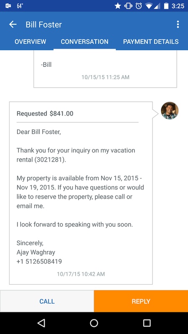Tap the Requested $841.00 header
The image size is (188, 334).
click(45, 114)
